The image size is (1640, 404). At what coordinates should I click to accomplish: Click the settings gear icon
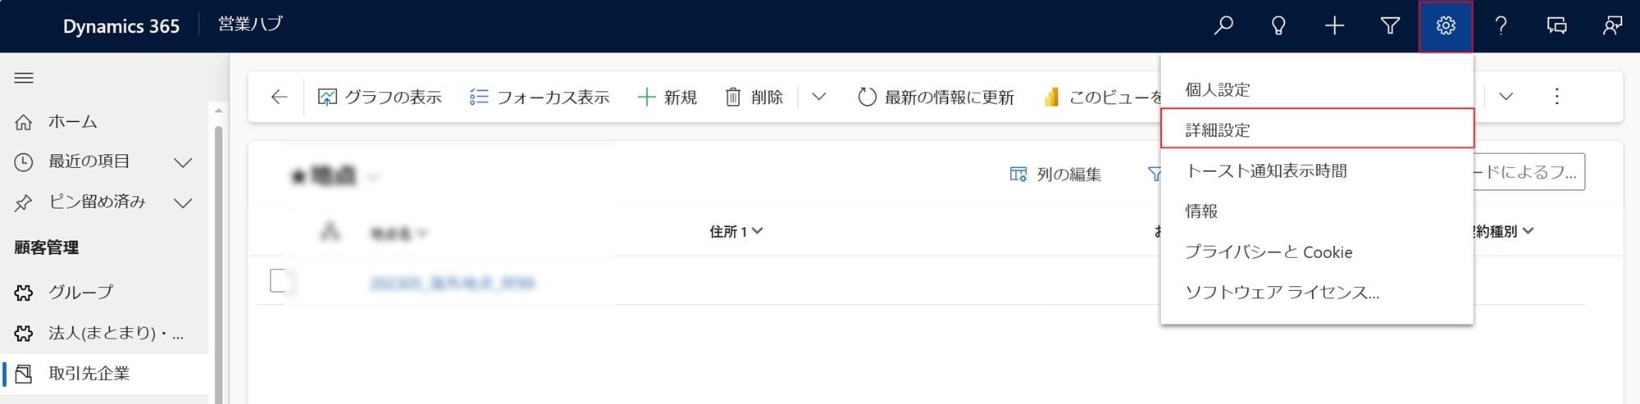click(x=1446, y=25)
